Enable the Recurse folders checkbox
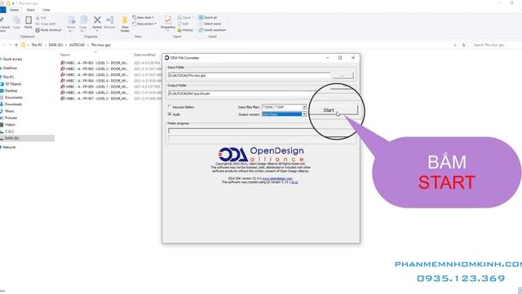 170,107
